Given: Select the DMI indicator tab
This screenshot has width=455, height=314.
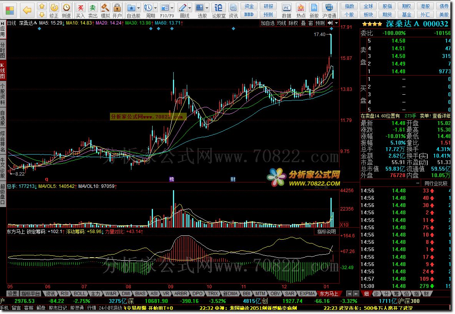Looking at the screenshot, I should click(x=126, y=293).
